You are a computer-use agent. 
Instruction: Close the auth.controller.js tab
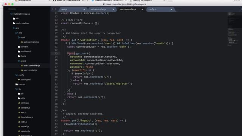[x=113, y=9]
